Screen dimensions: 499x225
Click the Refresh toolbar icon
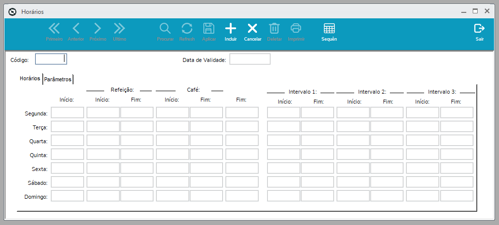click(x=187, y=32)
